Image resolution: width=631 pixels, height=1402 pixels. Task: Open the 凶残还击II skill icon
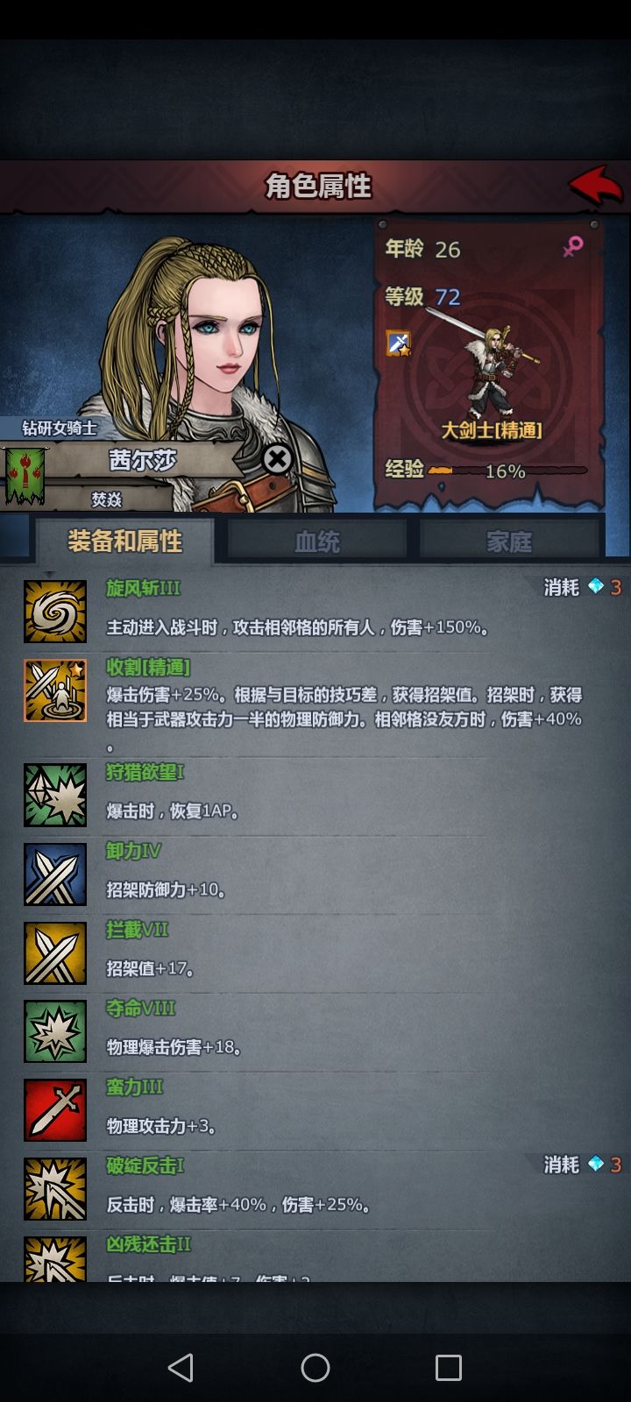(x=55, y=1258)
